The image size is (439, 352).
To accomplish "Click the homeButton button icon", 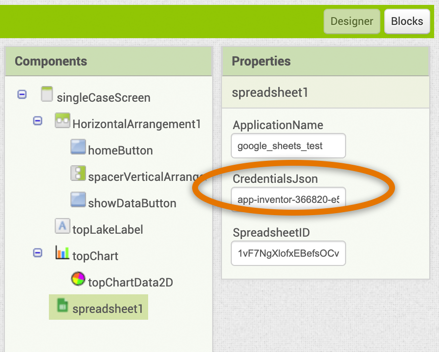I will (x=78, y=147).
